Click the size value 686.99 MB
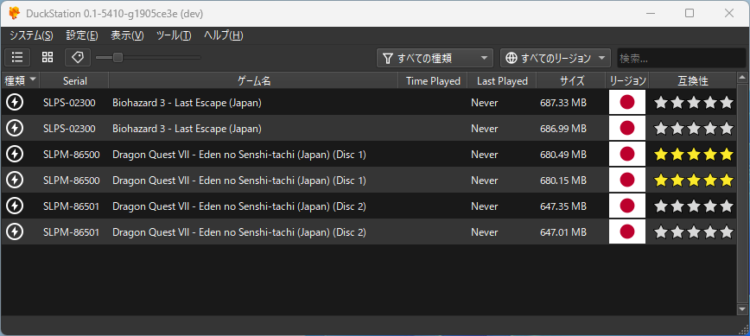This screenshot has width=750, height=336. pyautogui.click(x=563, y=128)
